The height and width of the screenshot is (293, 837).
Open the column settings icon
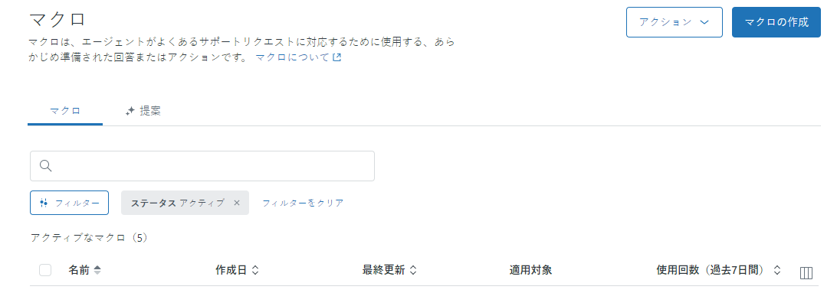tap(806, 273)
